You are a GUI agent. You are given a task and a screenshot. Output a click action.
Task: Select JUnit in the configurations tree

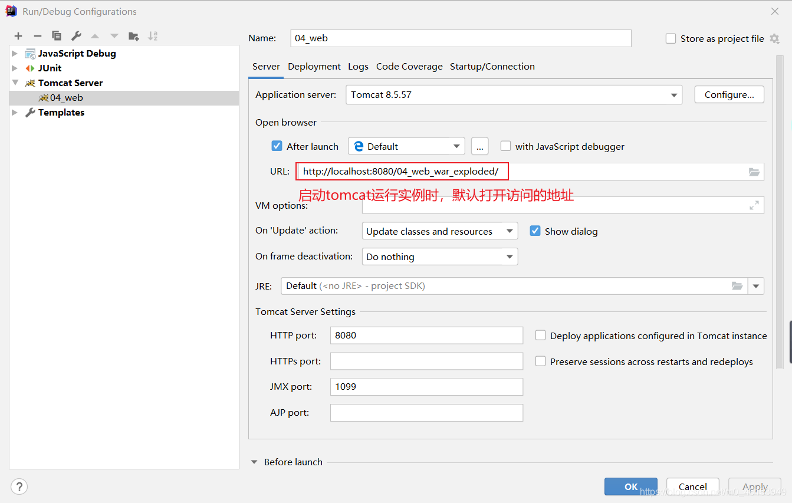pos(50,68)
